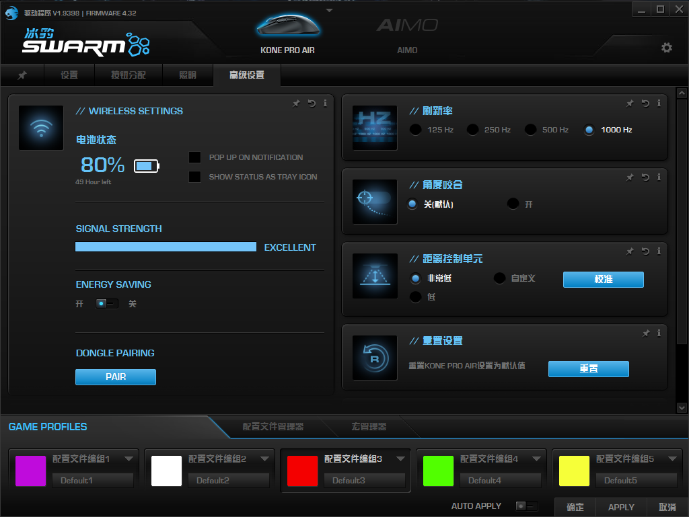Enable Pop Up On Notification checkbox
Screen dimensions: 689x517
coord(194,157)
